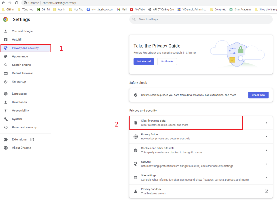Click the restore clock icon beside Reset and clean up
The height and width of the screenshot is (200, 277).
coord(6,128)
